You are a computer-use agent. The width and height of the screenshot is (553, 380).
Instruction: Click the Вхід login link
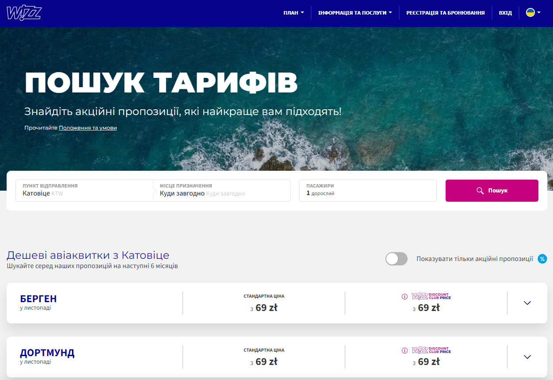(505, 13)
